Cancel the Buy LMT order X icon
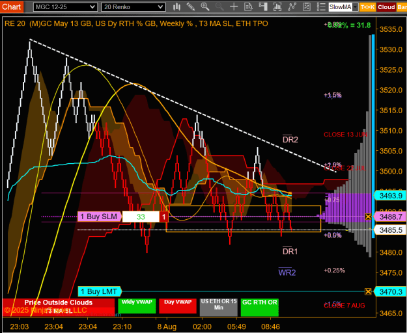The height and width of the screenshot is (333, 407). click(368, 292)
